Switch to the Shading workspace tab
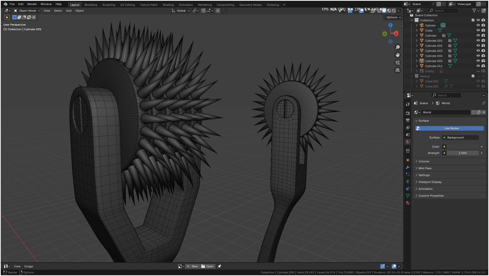 tap(168, 5)
